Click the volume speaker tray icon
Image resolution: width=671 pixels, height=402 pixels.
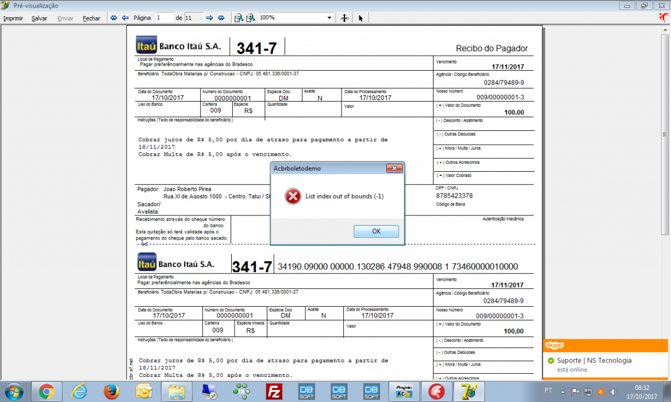click(614, 392)
